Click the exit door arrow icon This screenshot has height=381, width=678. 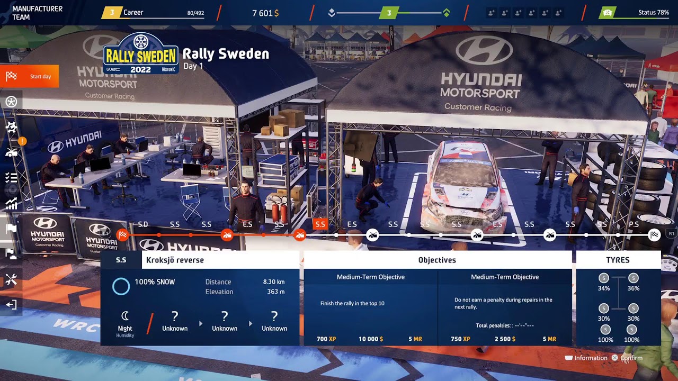pos(11,305)
